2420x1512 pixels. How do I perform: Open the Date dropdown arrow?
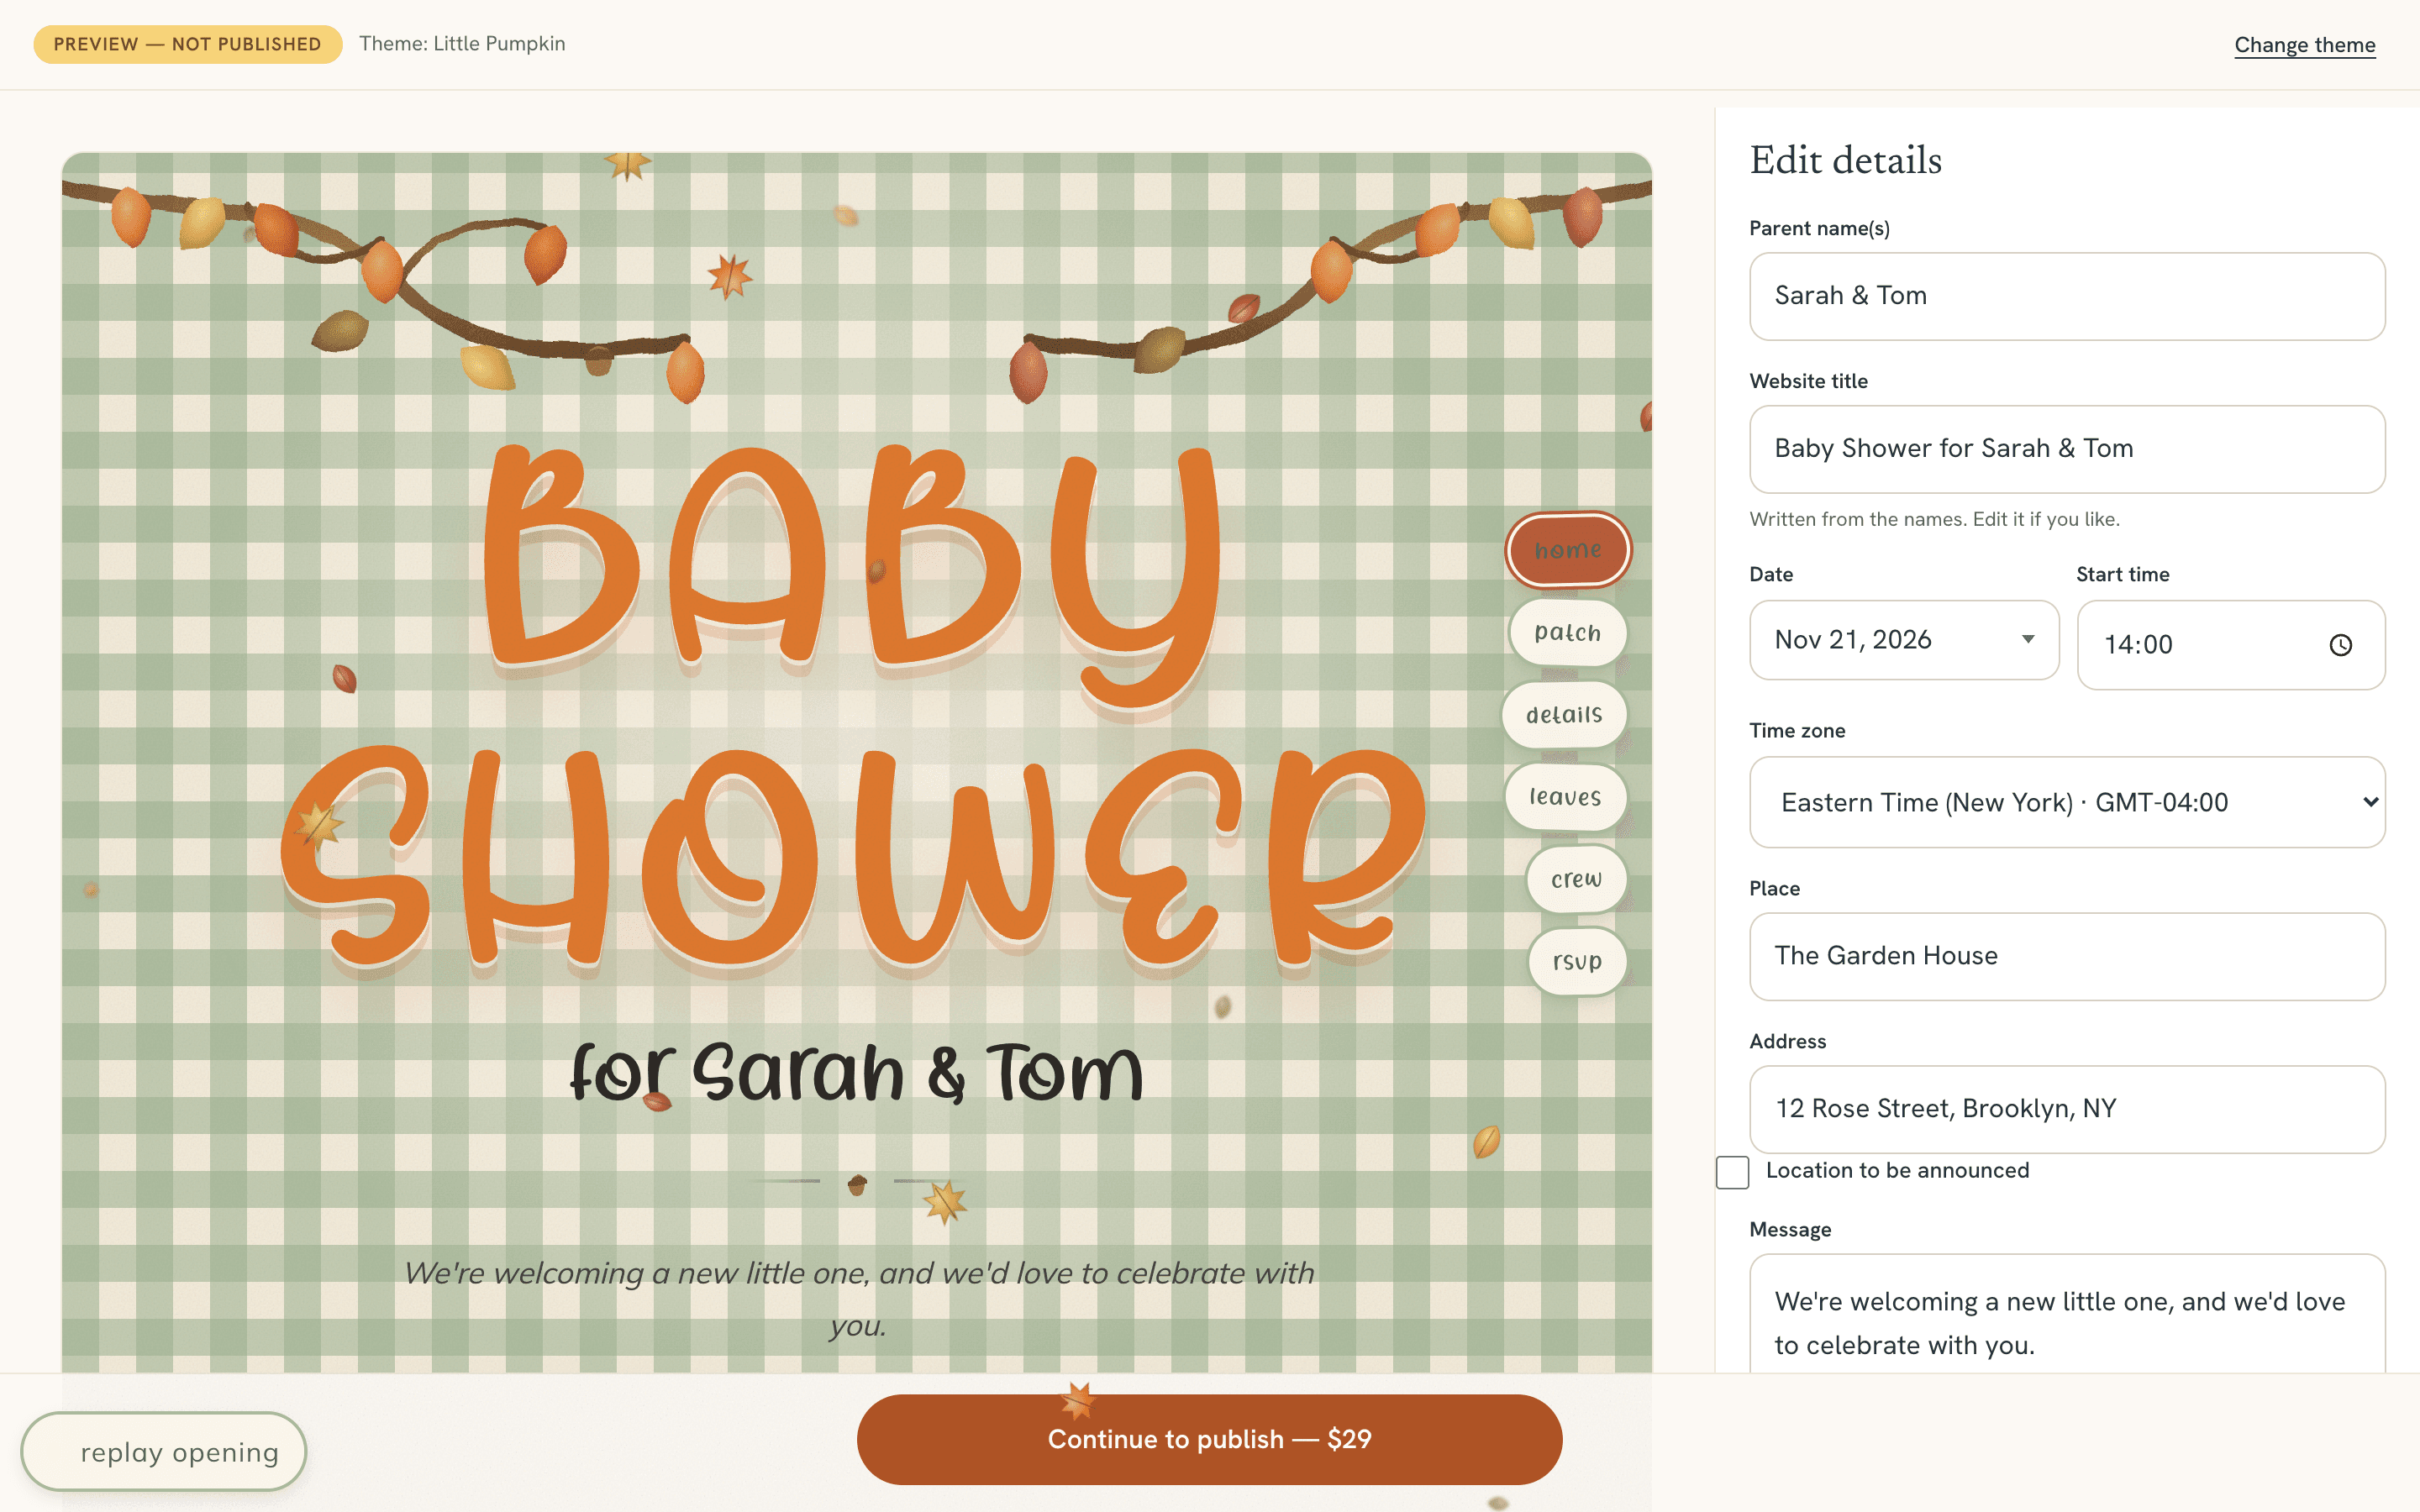[x=2028, y=639]
